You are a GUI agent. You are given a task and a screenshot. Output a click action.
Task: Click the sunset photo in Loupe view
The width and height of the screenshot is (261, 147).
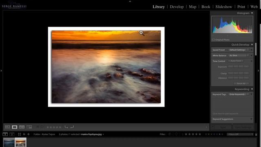106,67
